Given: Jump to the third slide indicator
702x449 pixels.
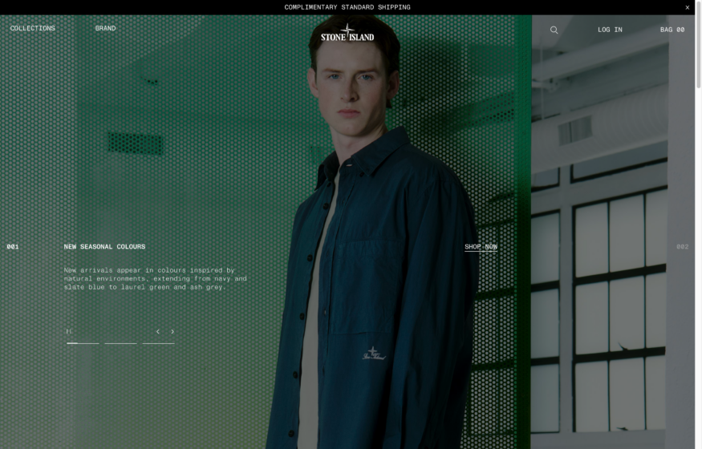Looking at the screenshot, I should click(x=159, y=343).
